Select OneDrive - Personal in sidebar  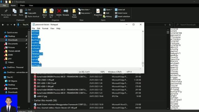pos(15,68)
